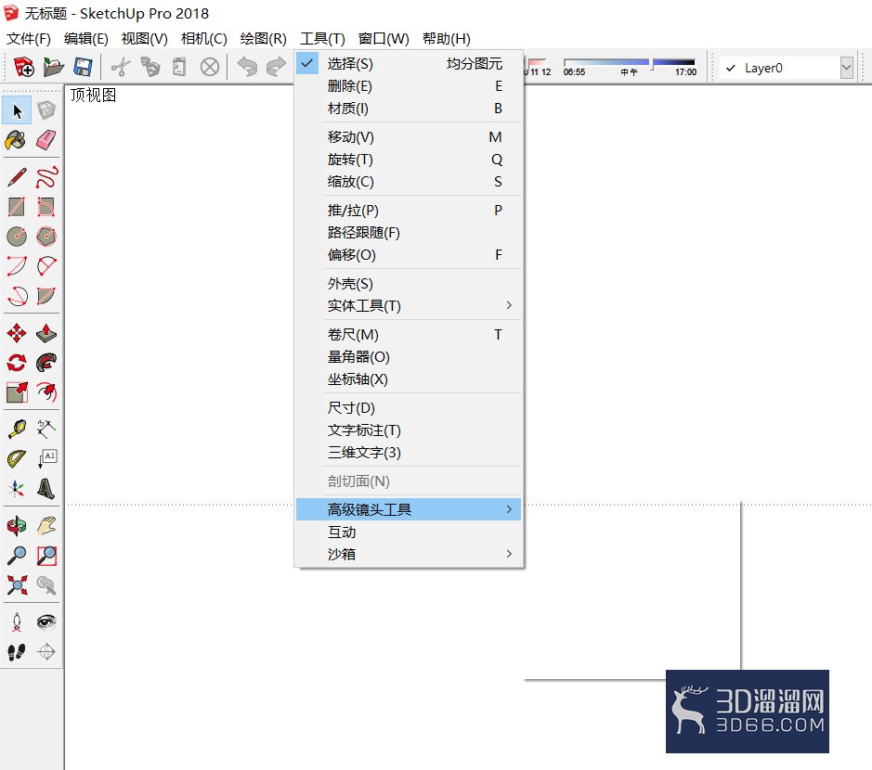The width and height of the screenshot is (872, 770).
Task: Select the Axes tool icon
Action: [17, 488]
